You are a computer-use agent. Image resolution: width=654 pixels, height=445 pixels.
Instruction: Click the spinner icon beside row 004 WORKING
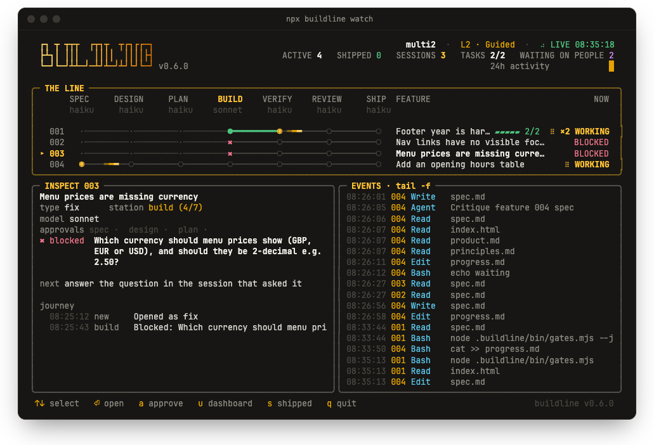click(x=567, y=165)
